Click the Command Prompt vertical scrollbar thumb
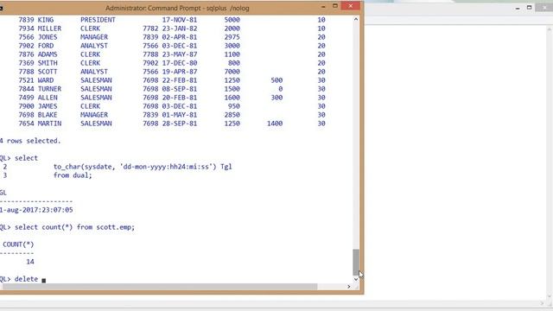Screen dimensions: 553x311 tap(356, 262)
